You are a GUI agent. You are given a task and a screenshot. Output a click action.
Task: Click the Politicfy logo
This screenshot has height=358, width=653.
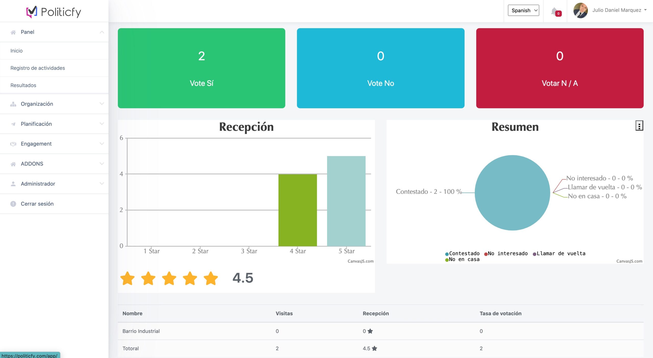(x=54, y=12)
